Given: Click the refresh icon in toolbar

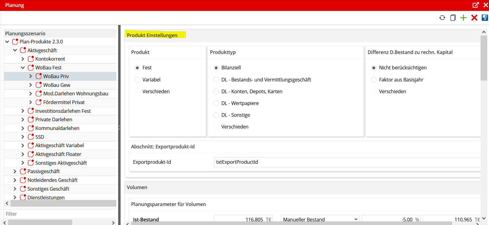Looking at the screenshot, I should pyautogui.click(x=442, y=18).
